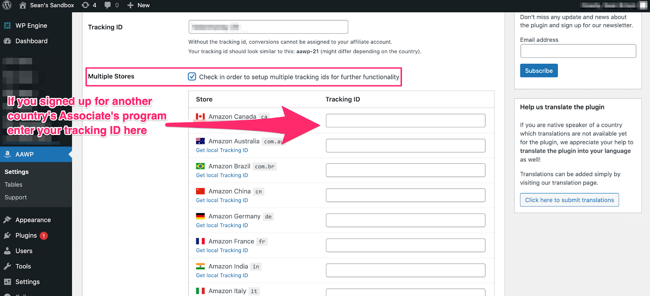The height and width of the screenshot is (296, 650).
Task: Click the Germany flag icon
Action: [x=200, y=216]
